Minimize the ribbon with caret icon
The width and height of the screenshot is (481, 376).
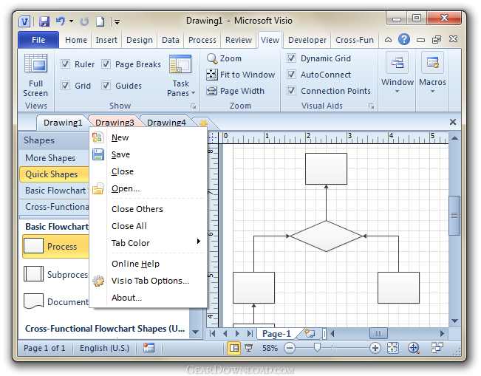388,40
